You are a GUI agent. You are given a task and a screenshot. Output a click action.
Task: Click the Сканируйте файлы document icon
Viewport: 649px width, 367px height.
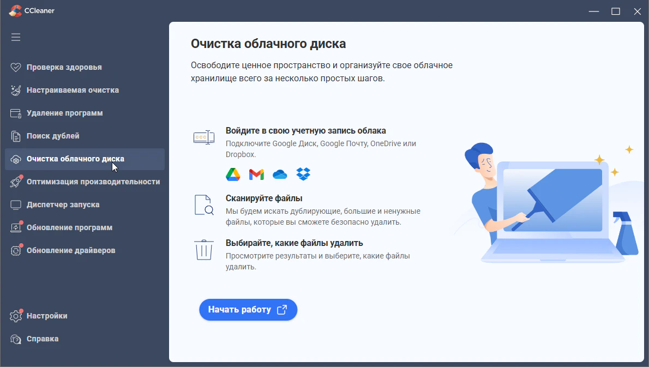click(204, 205)
